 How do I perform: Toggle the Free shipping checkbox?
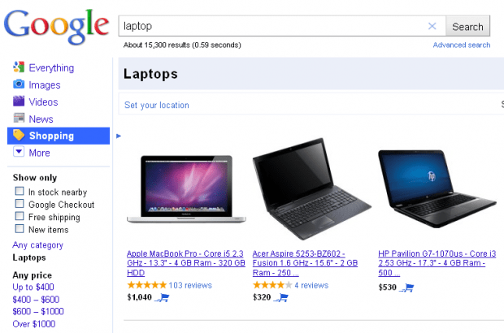[x=20, y=216]
